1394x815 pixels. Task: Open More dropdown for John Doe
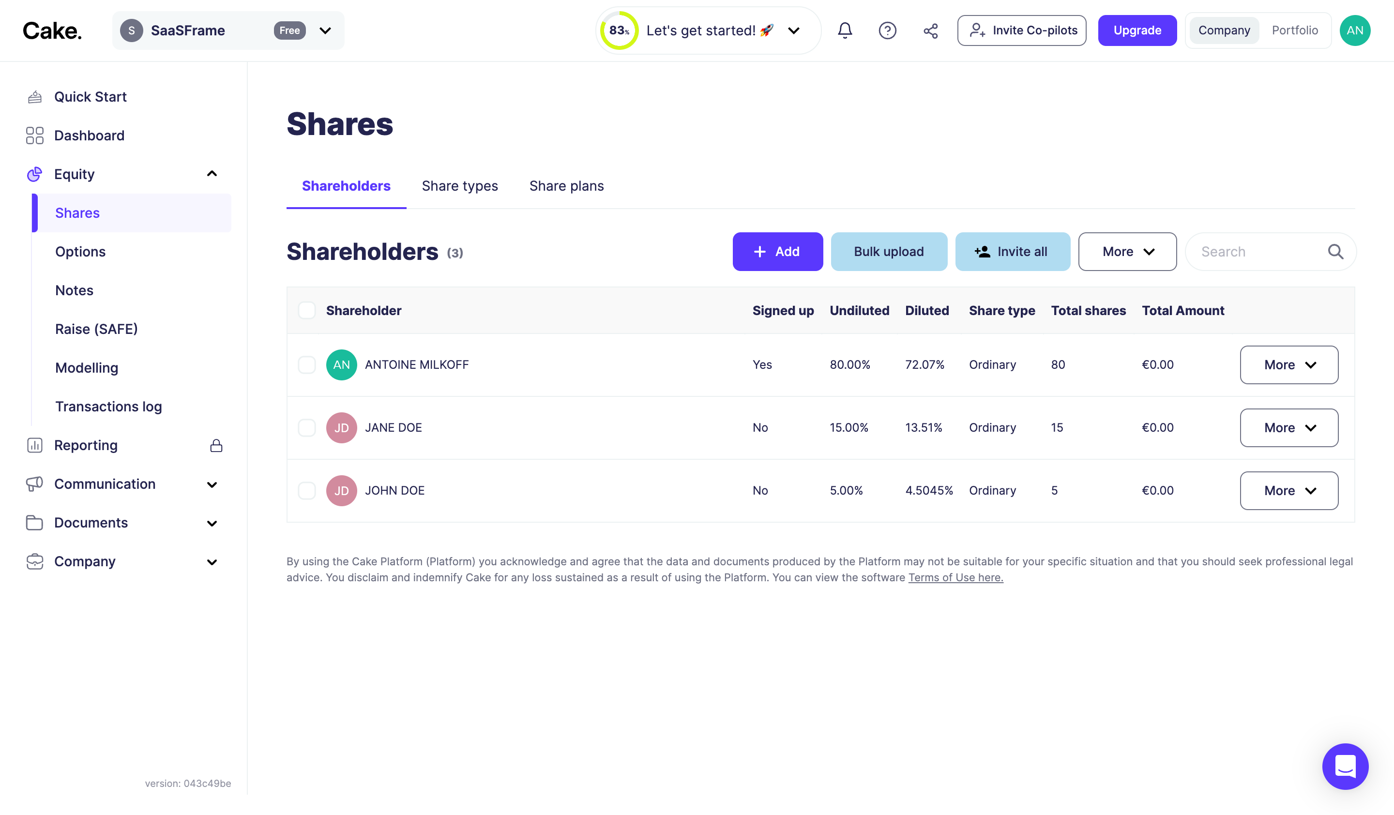(x=1288, y=491)
